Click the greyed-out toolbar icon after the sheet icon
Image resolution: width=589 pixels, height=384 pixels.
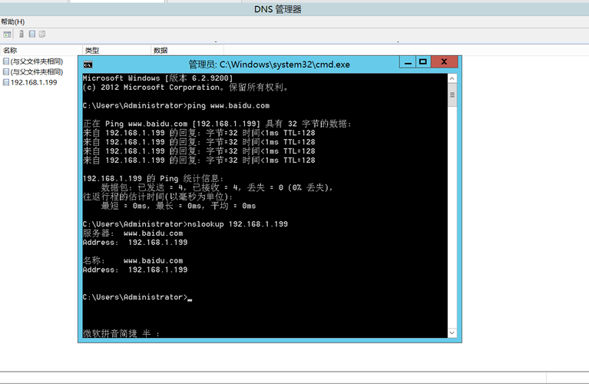point(42,35)
